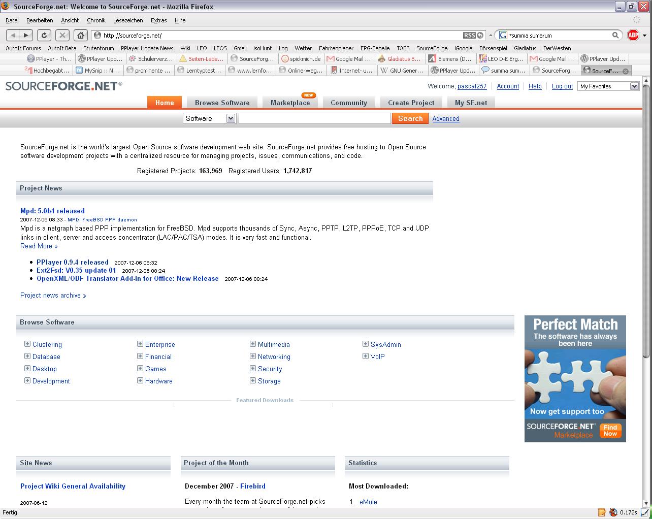Open the pascal257 profile link
Viewport: 652px width, 519px height.
tap(472, 86)
